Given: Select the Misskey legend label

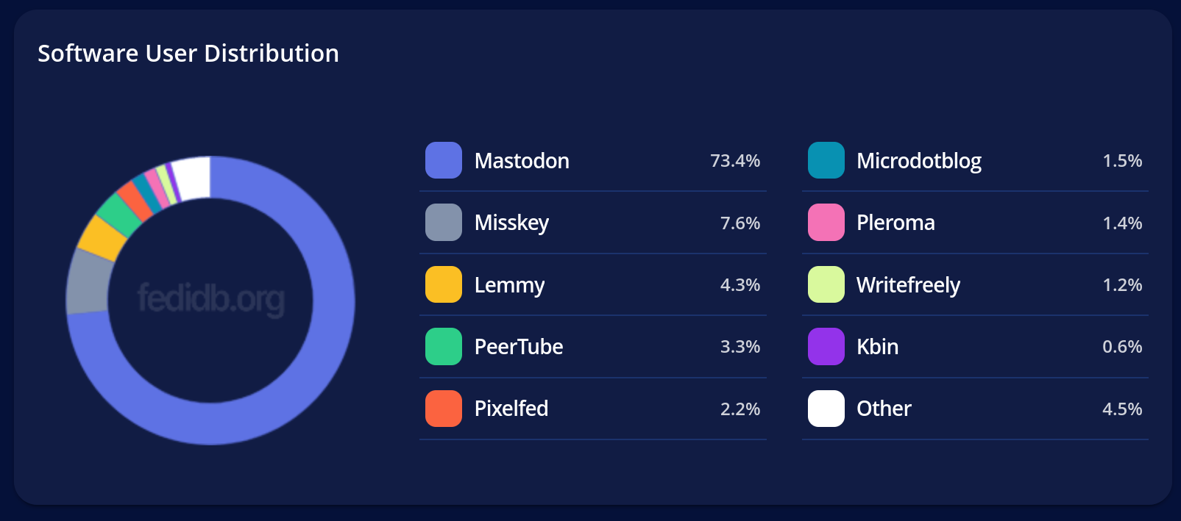Looking at the screenshot, I should pyautogui.click(x=511, y=223).
